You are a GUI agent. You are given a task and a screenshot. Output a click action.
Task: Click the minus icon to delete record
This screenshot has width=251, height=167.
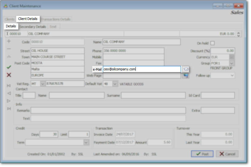point(9,49)
